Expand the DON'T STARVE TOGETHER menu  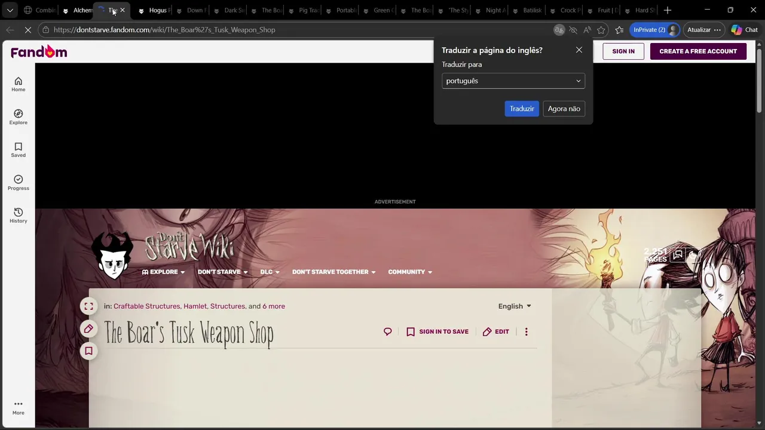pyautogui.click(x=333, y=272)
